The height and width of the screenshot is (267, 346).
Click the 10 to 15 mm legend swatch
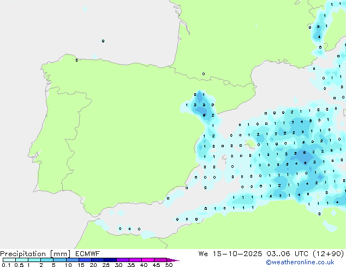[x=72, y=260]
